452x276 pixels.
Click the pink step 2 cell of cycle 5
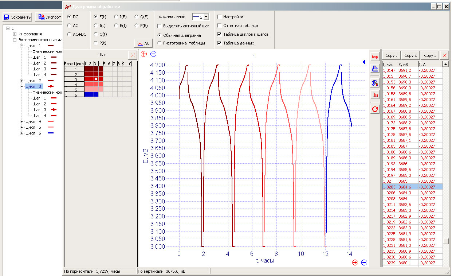(x=91, y=89)
